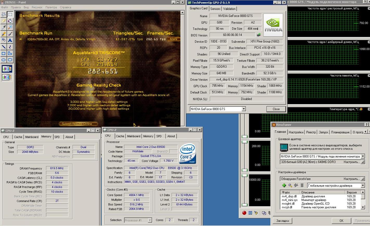Open the Глобальные настройки драйвера dropdown
Image resolution: width=370 pixels, height=226 pixels.
363,186
